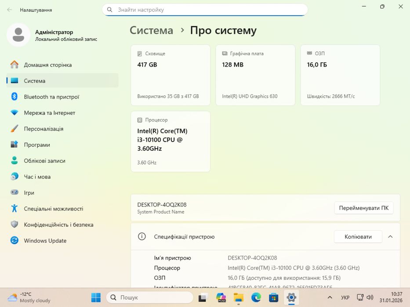Open Microsoft Store from the taskbar
The height and width of the screenshot is (307, 410).
click(x=273, y=297)
